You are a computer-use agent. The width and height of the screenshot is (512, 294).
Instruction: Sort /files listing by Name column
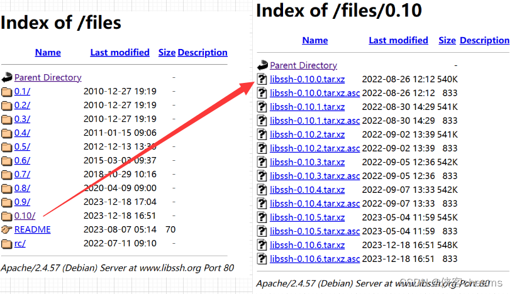pos(48,53)
